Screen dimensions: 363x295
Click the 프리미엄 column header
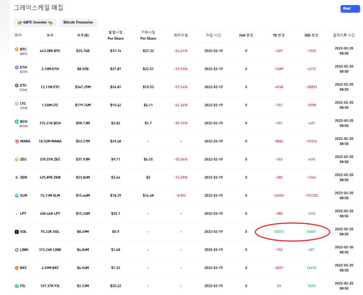click(x=181, y=35)
